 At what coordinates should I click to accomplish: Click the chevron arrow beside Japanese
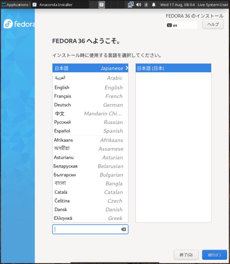127,68
